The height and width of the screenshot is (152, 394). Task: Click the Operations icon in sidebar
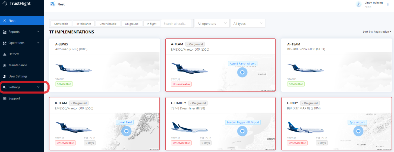click(x=5, y=43)
